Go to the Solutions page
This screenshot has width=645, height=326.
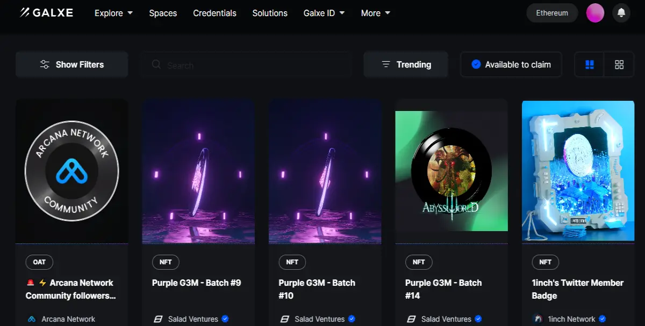pos(270,13)
